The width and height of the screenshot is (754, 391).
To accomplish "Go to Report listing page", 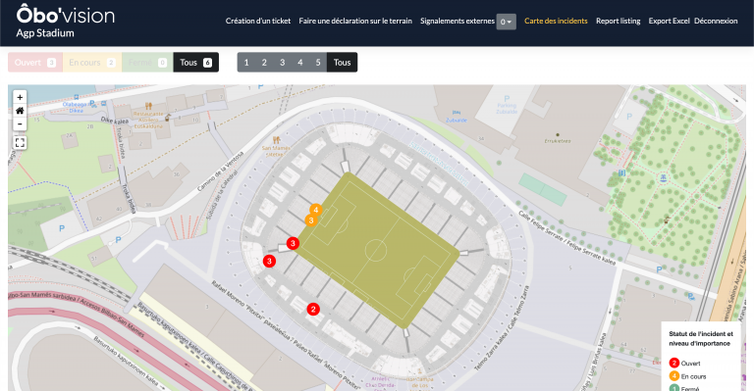I will 618,22.
